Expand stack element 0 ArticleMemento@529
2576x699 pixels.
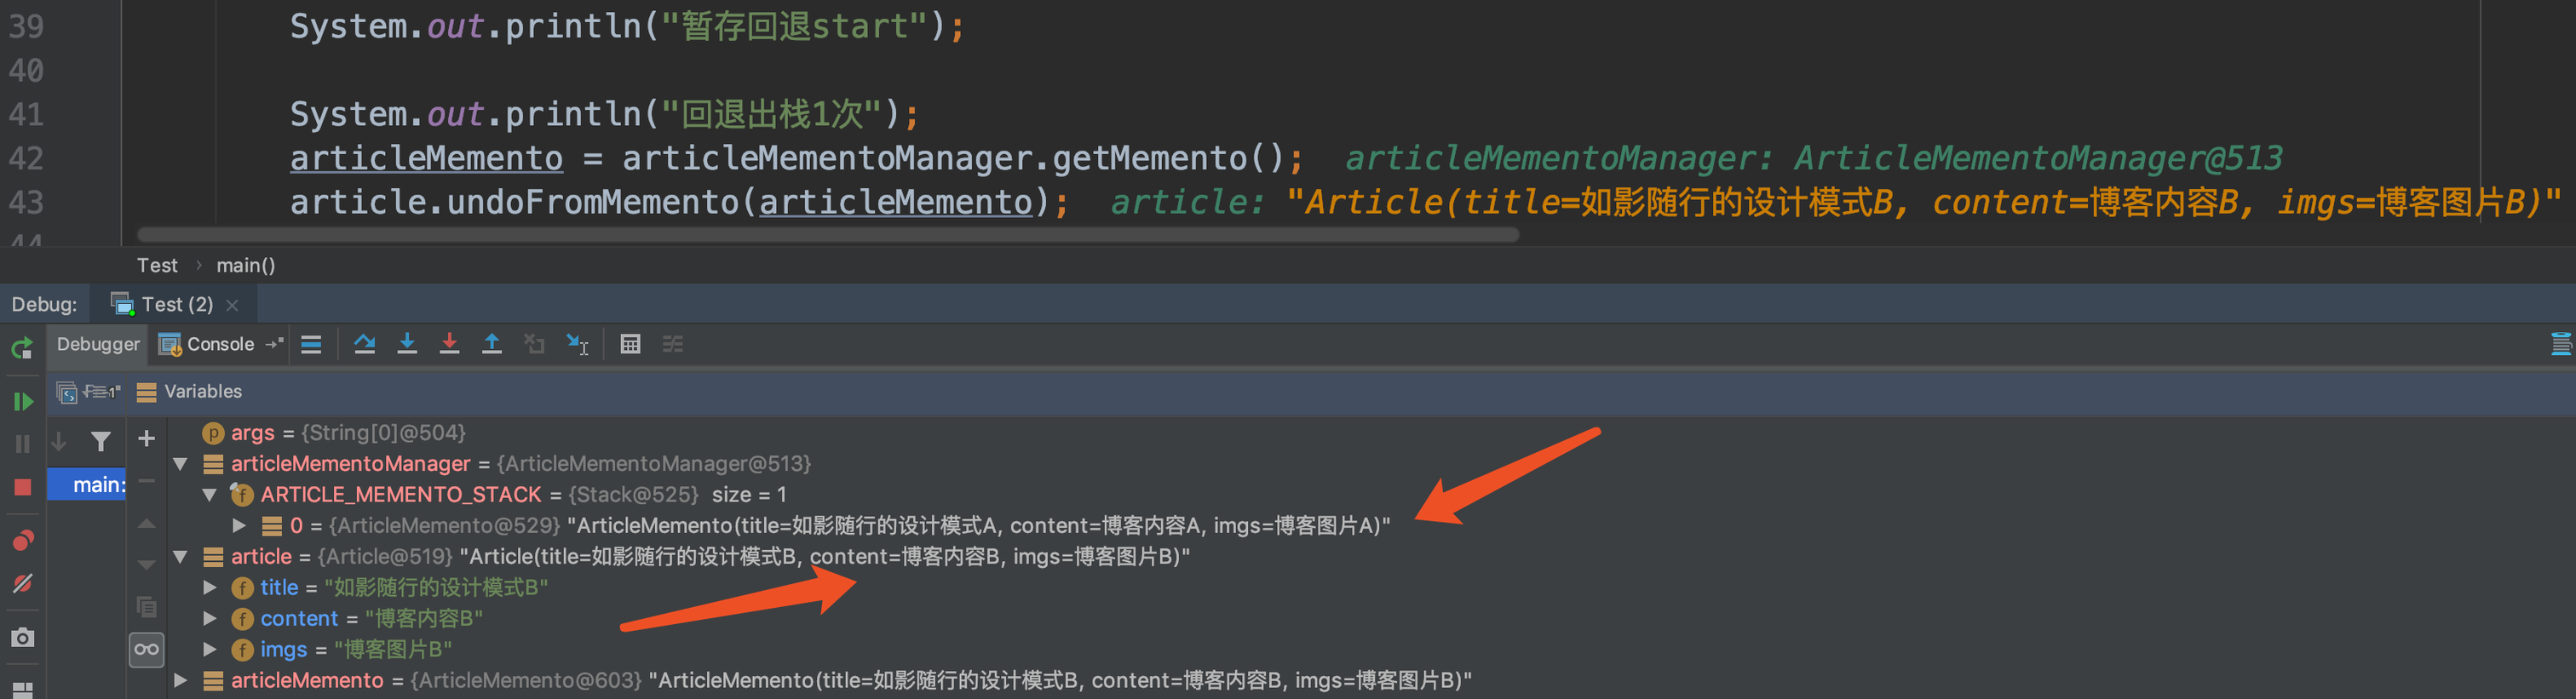[x=239, y=526]
